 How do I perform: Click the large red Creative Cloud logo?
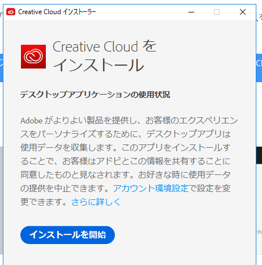(33, 57)
